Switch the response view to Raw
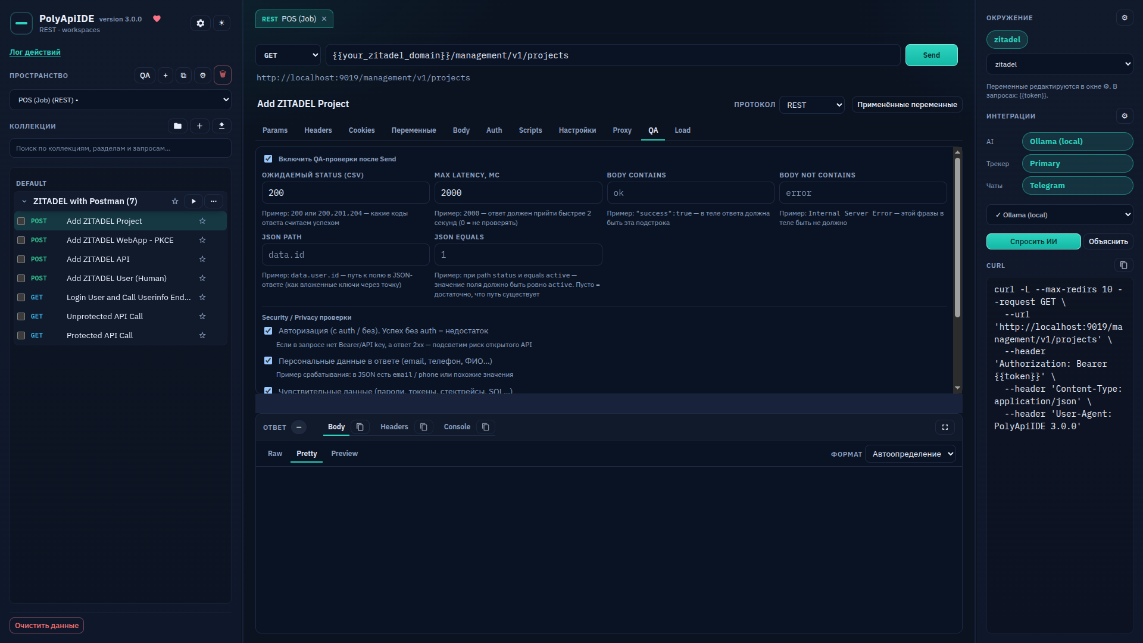 (x=274, y=454)
